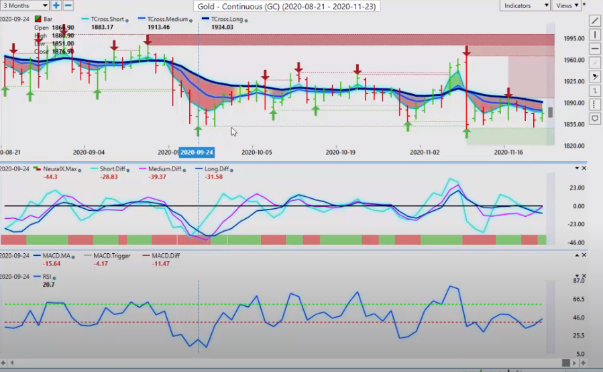Click the RSI value 20.7
Image resolution: width=603 pixels, height=372 pixels.
pyautogui.click(x=48, y=285)
